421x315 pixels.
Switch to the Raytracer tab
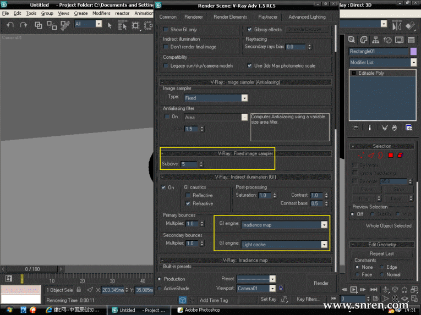(267, 17)
